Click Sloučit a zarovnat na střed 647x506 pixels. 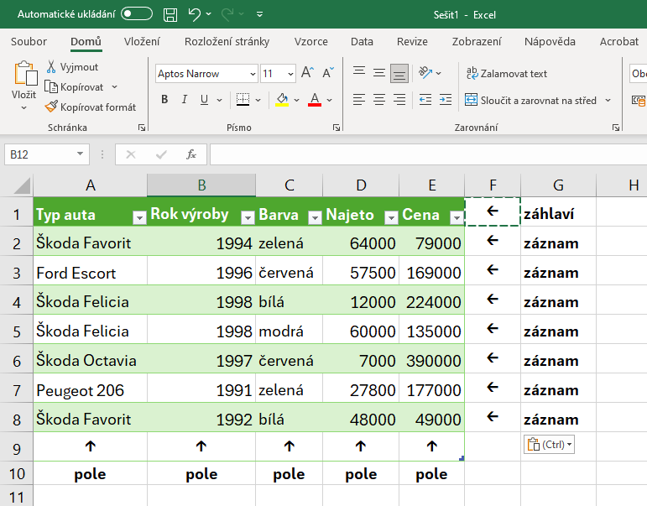pyautogui.click(x=531, y=101)
